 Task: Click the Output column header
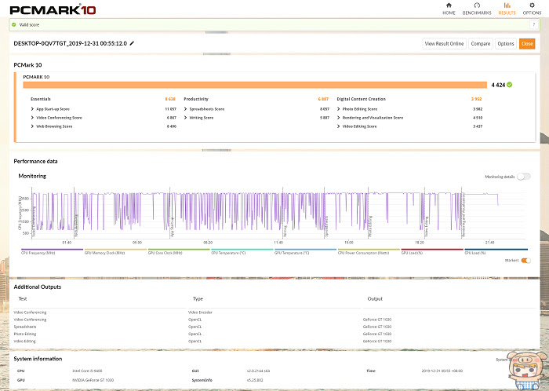[x=375, y=299]
